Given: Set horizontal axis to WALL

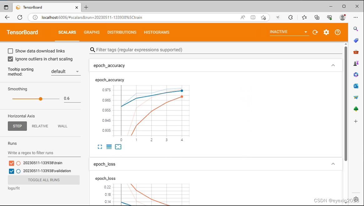Looking at the screenshot, I should point(62,126).
